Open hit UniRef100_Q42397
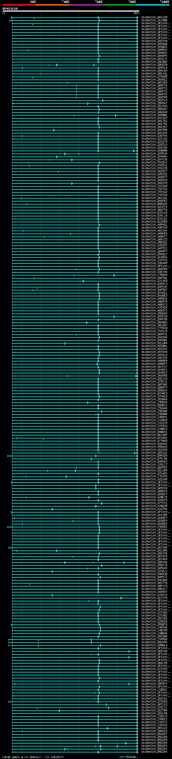This screenshot has width=172, height=759. 154,118
